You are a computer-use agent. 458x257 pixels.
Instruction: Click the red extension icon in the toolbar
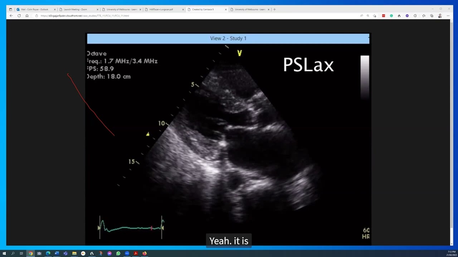pos(384,16)
